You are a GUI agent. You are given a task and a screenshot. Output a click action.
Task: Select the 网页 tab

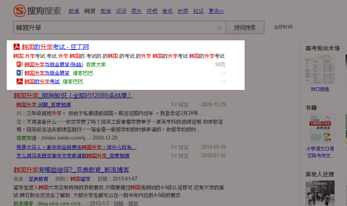click(90, 11)
